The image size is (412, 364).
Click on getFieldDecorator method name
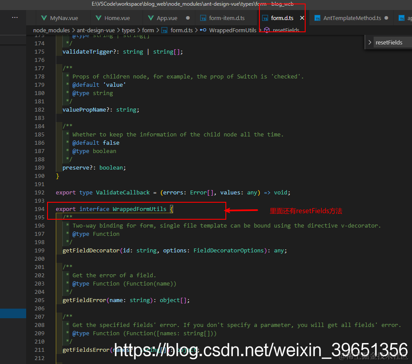point(91,251)
